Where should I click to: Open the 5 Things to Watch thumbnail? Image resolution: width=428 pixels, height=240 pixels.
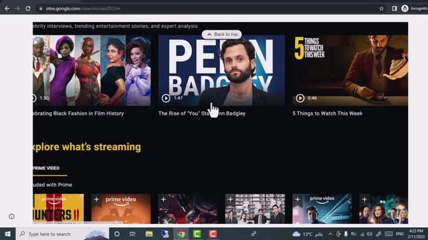[350, 71]
